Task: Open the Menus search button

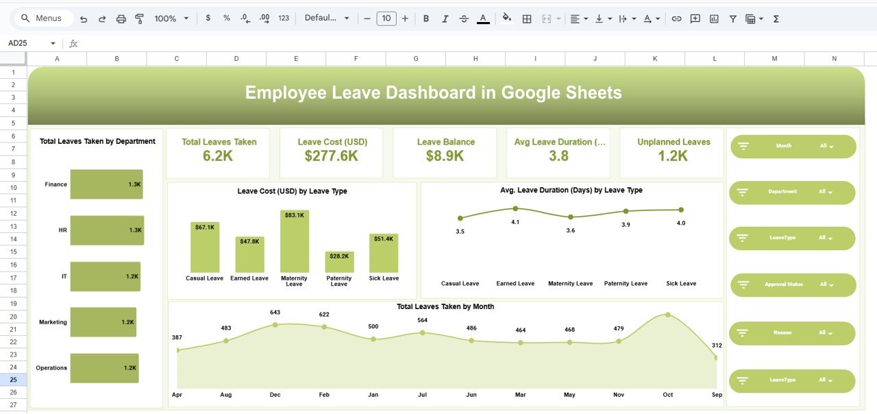Action: (42, 19)
